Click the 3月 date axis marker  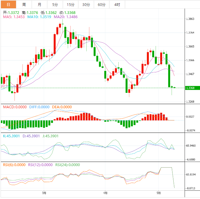tap(44, 193)
